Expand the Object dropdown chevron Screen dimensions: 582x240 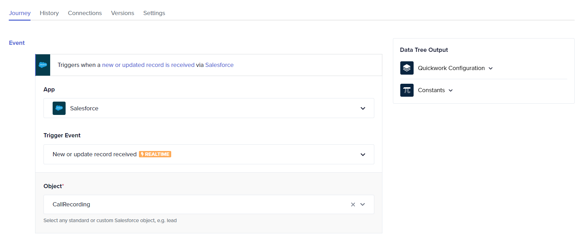(363, 205)
